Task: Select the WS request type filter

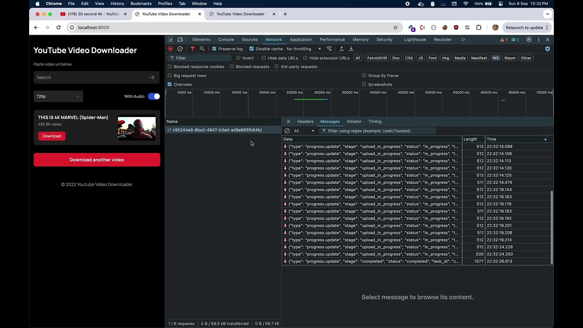Action: click(x=496, y=58)
